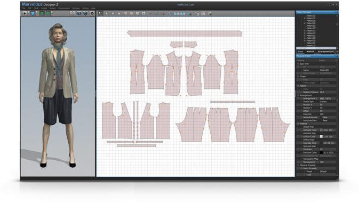
Task: Open the black Emission Color swatch
Action: click(x=321, y=152)
